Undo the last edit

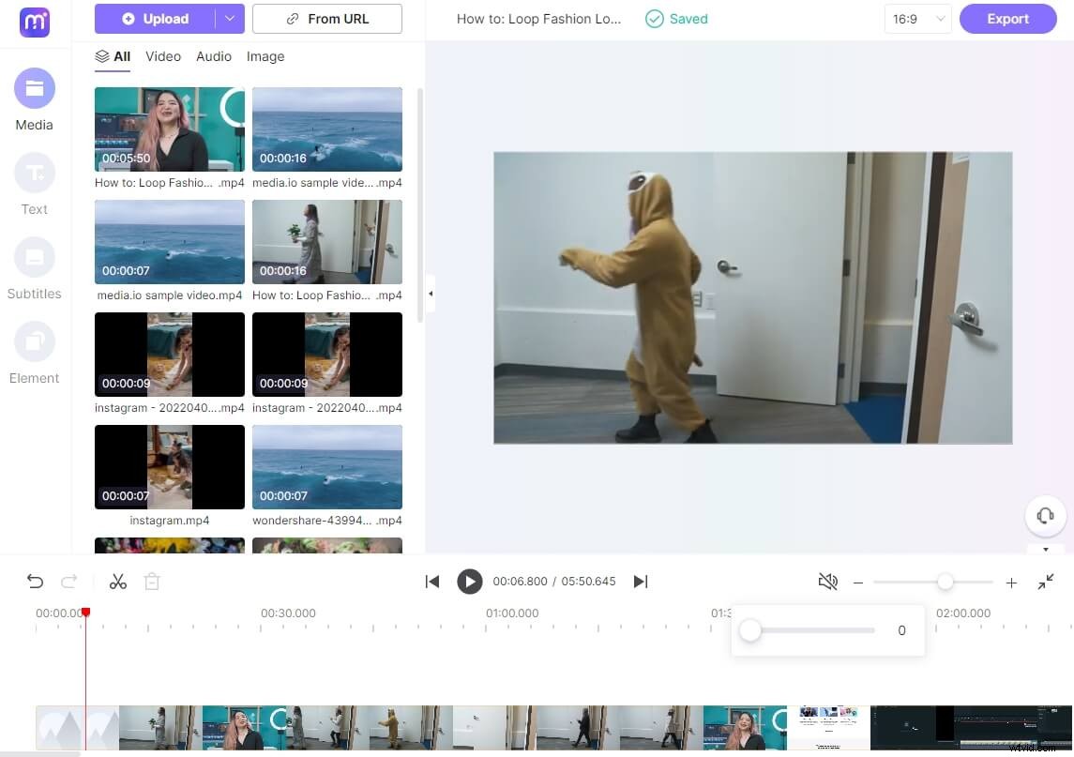[35, 582]
